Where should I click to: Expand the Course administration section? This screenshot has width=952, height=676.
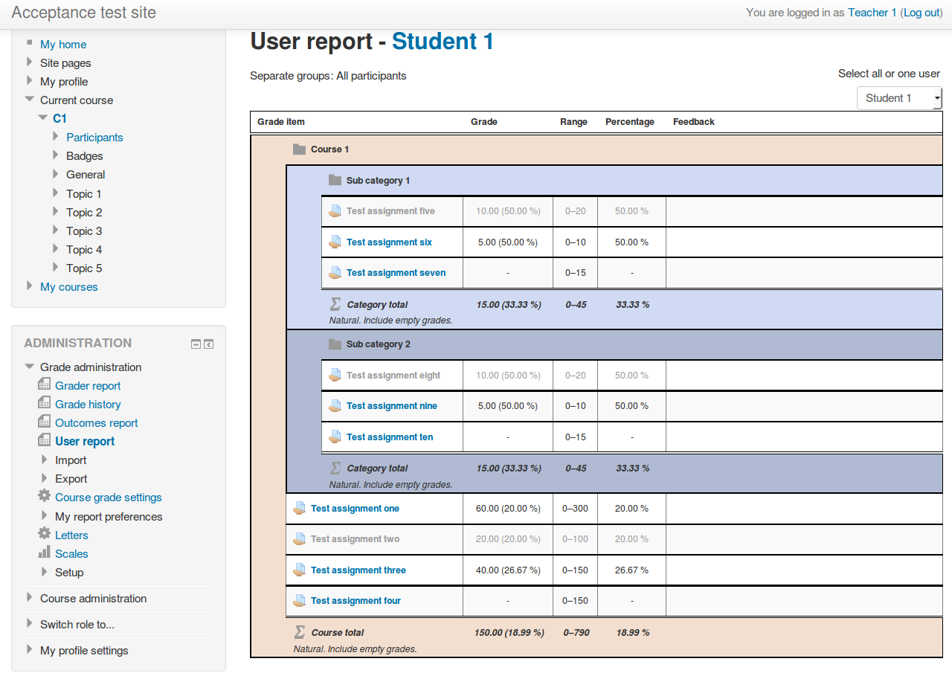tap(29, 597)
